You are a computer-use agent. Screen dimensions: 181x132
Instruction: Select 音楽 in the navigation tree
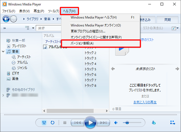13,52
